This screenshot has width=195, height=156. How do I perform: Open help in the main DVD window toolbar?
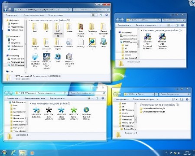(x=107, y=15)
